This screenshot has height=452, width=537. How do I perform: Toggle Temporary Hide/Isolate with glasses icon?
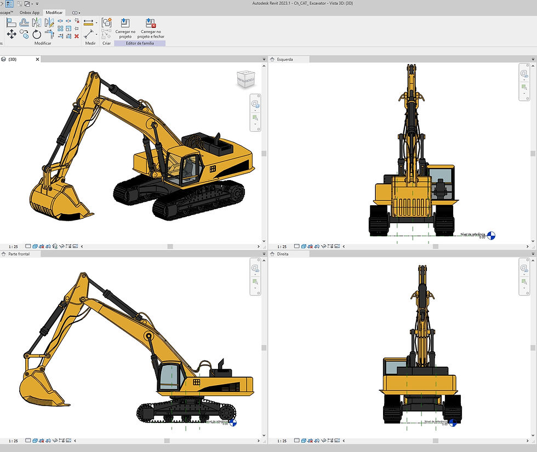click(55, 246)
